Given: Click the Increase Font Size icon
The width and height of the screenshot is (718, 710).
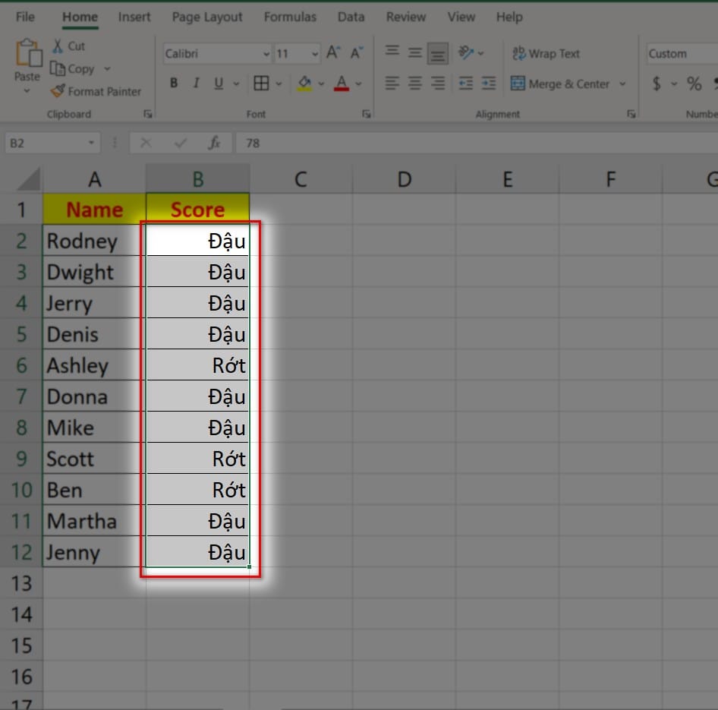Looking at the screenshot, I should click(x=332, y=53).
